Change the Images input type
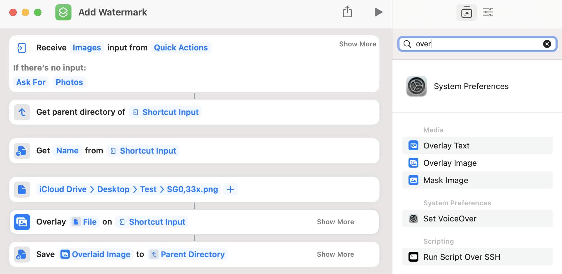Screen dimensions: 562x274 click(x=87, y=48)
